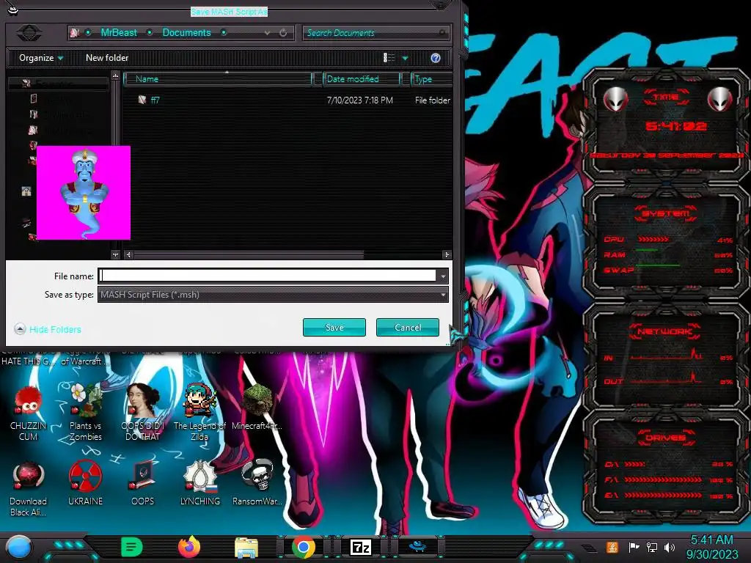Screen dimensions: 751x563
Task: Click the blue Start orb
Action: click(x=18, y=547)
